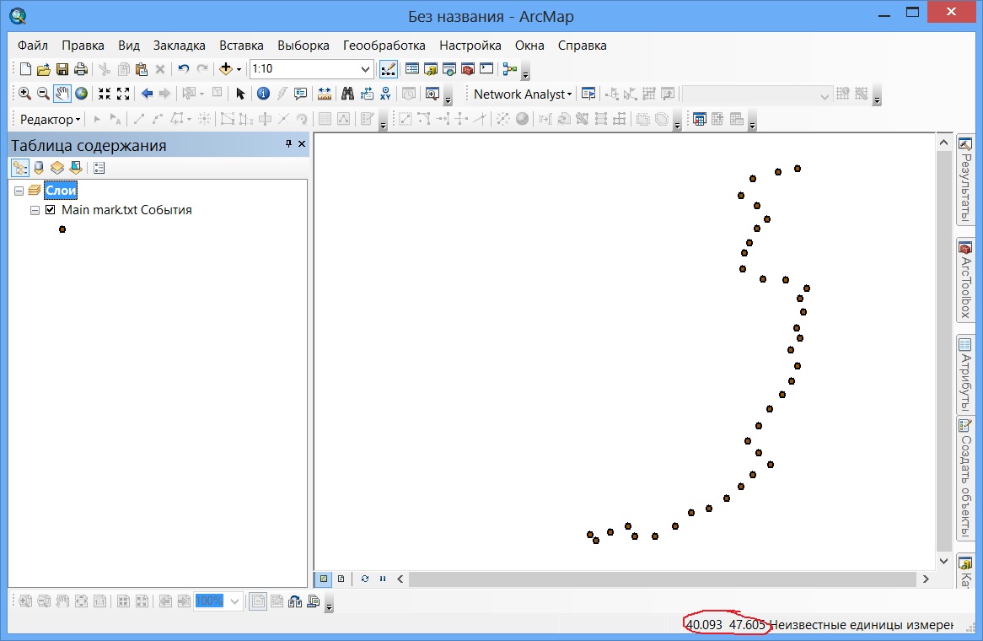Image resolution: width=983 pixels, height=641 pixels.
Task: Expand the Add Data dropdown arrow
Action: [x=239, y=70]
